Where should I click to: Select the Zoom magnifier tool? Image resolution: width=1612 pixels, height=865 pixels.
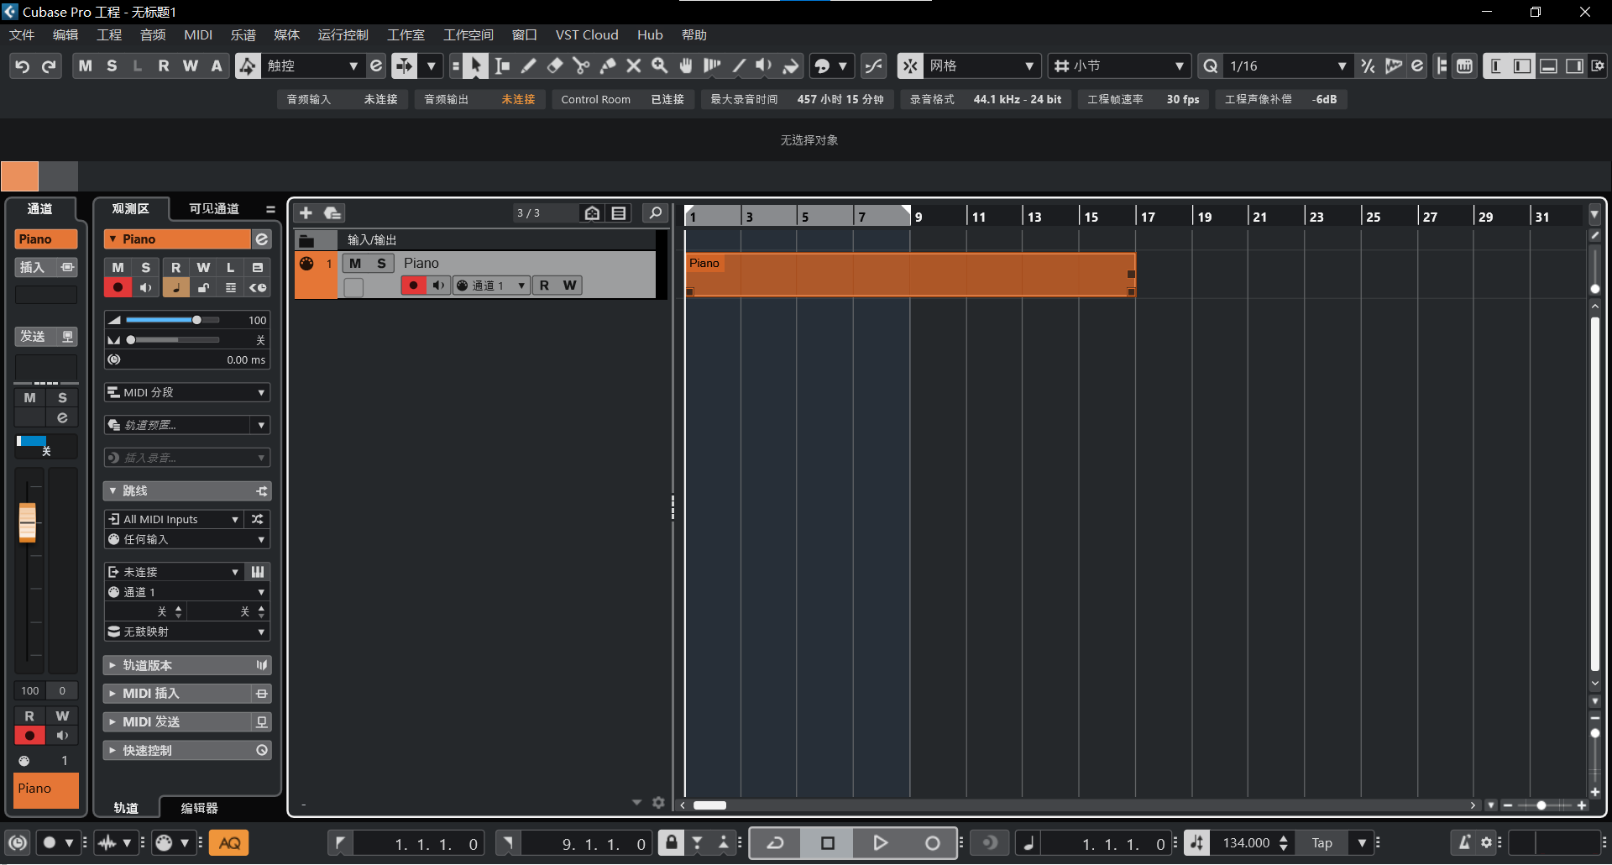pyautogui.click(x=660, y=66)
